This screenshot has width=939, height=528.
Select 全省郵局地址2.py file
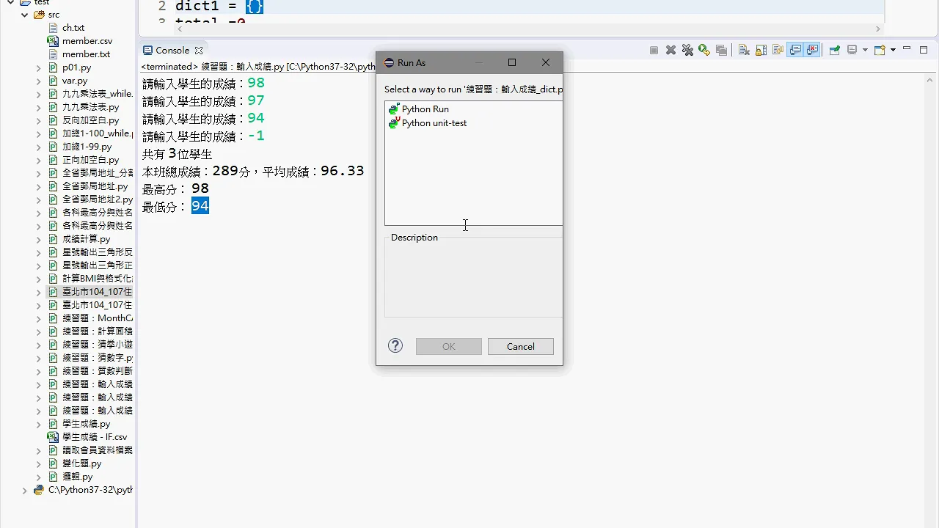coord(98,199)
